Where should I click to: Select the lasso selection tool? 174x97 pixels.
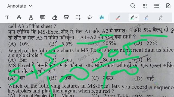[x=90, y=17]
